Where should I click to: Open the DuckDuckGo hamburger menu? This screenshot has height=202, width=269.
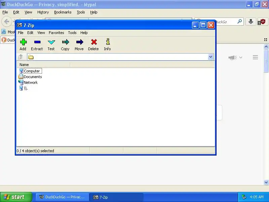[255, 57]
